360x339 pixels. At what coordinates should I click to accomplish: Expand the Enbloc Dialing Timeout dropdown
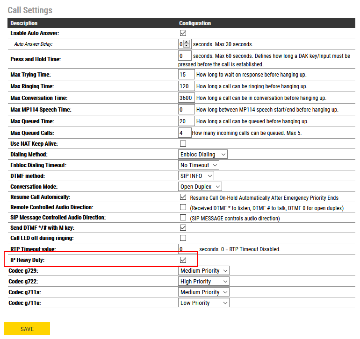pyautogui.click(x=199, y=165)
